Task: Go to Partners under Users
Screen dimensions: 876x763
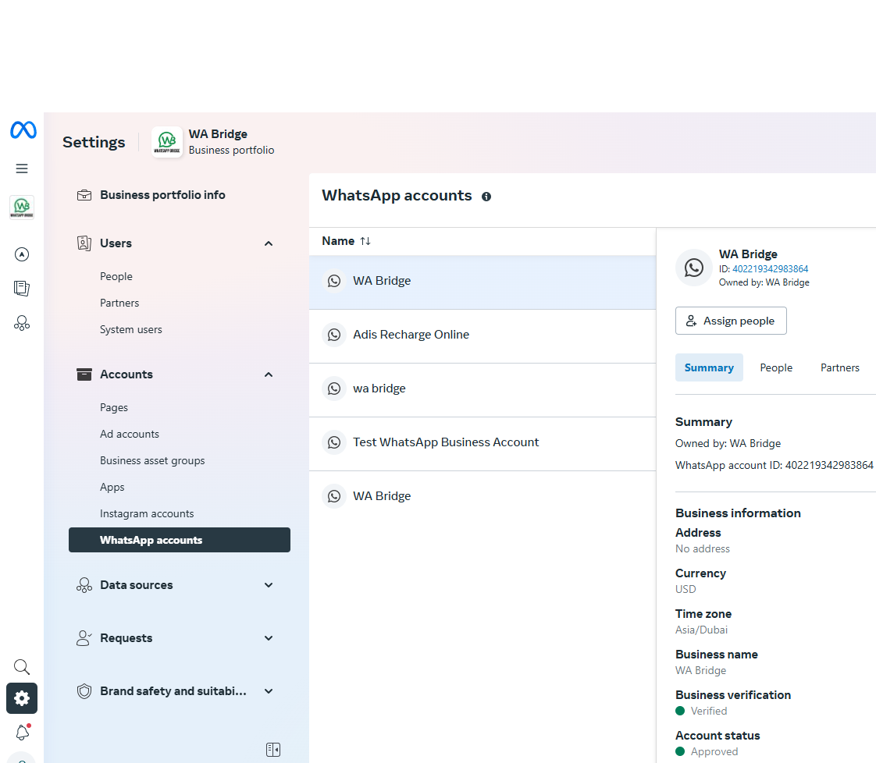Action: (119, 303)
